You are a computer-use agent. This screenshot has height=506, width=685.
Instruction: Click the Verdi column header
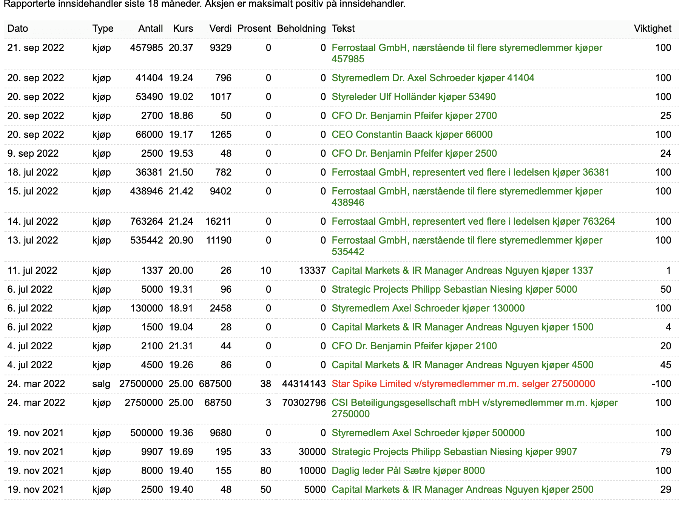(x=220, y=29)
